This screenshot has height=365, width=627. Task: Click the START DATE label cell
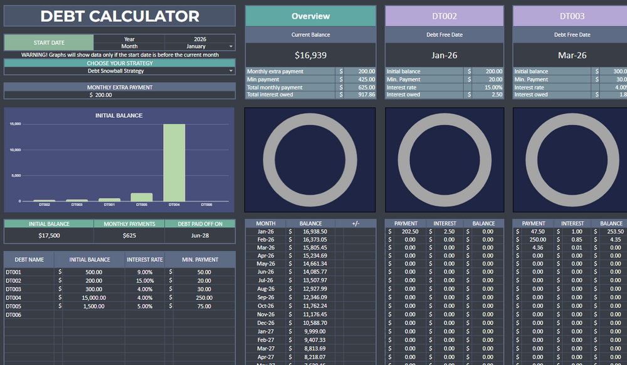point(49,43)
